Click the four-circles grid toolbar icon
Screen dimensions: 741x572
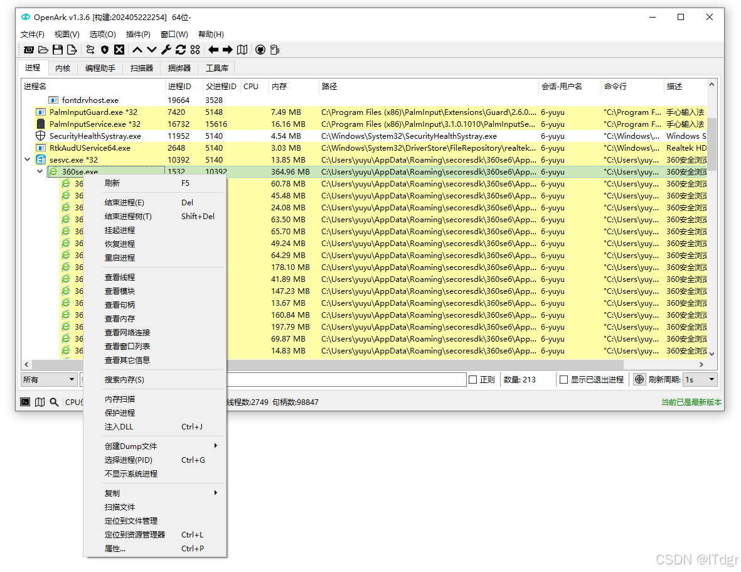[x=195, y=50]
